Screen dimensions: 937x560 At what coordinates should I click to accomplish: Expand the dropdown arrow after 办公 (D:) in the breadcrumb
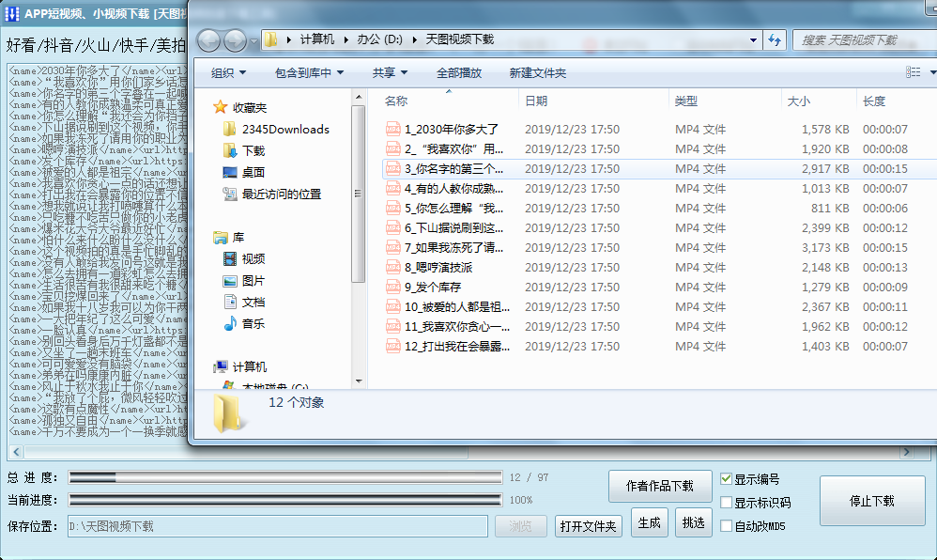[x=415, y=40]
